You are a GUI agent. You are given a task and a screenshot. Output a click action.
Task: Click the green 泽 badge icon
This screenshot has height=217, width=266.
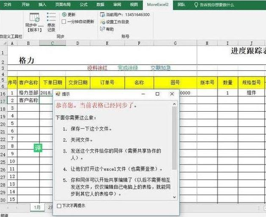coord(38,148)
